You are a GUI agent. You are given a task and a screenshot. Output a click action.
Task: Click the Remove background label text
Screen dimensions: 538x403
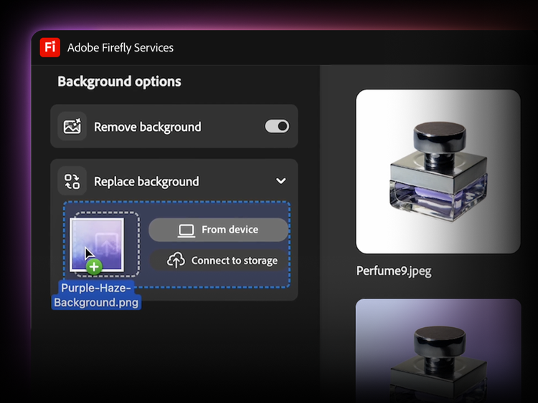point(147,127)
